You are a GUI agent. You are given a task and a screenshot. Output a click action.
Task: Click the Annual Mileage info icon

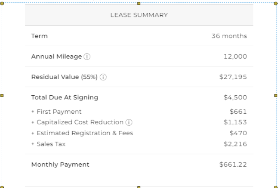(x=87, y=56)
